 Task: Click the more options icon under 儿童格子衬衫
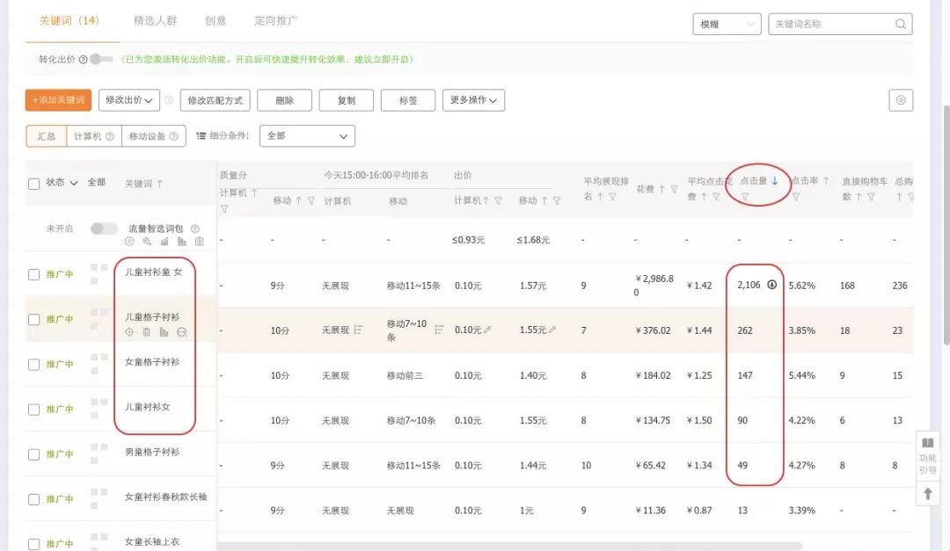pyautogui.click(x=182, y=332)
